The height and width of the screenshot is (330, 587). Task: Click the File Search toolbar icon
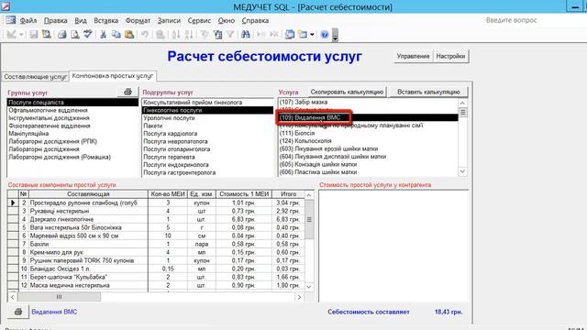coord(47,35)
